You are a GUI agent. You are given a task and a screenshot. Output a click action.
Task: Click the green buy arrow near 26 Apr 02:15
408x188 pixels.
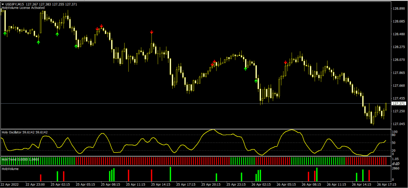(256, 81)
